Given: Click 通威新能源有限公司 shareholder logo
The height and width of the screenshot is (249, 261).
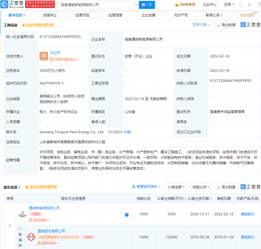Looking at the screenshot, I should tap(22, 214).
